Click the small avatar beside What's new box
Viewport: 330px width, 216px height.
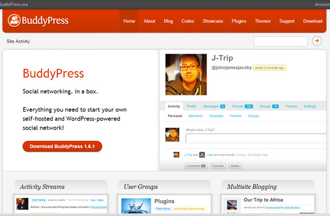[x=172, y=135]
